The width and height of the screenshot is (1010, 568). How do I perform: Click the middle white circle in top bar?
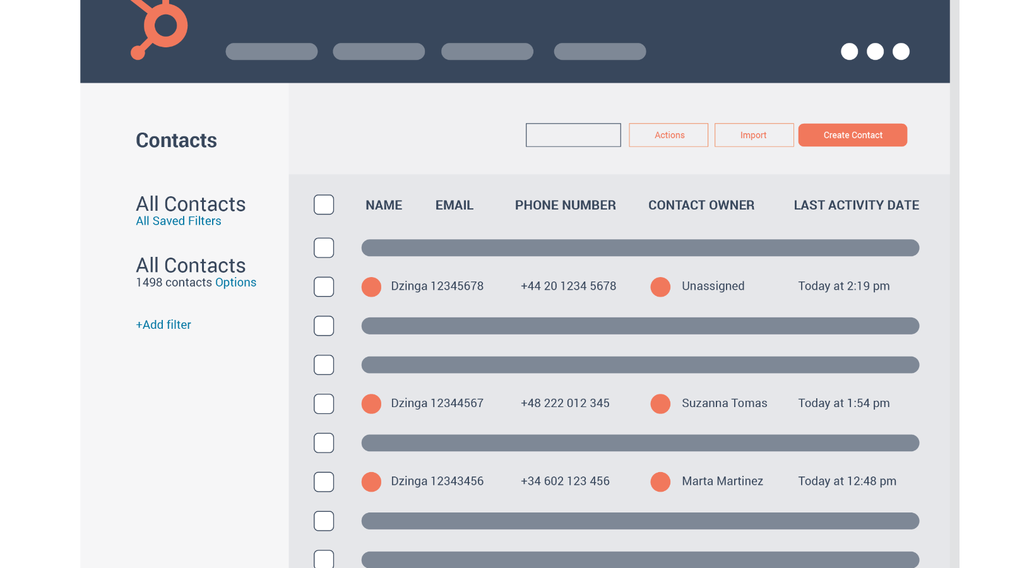[875, 52]
